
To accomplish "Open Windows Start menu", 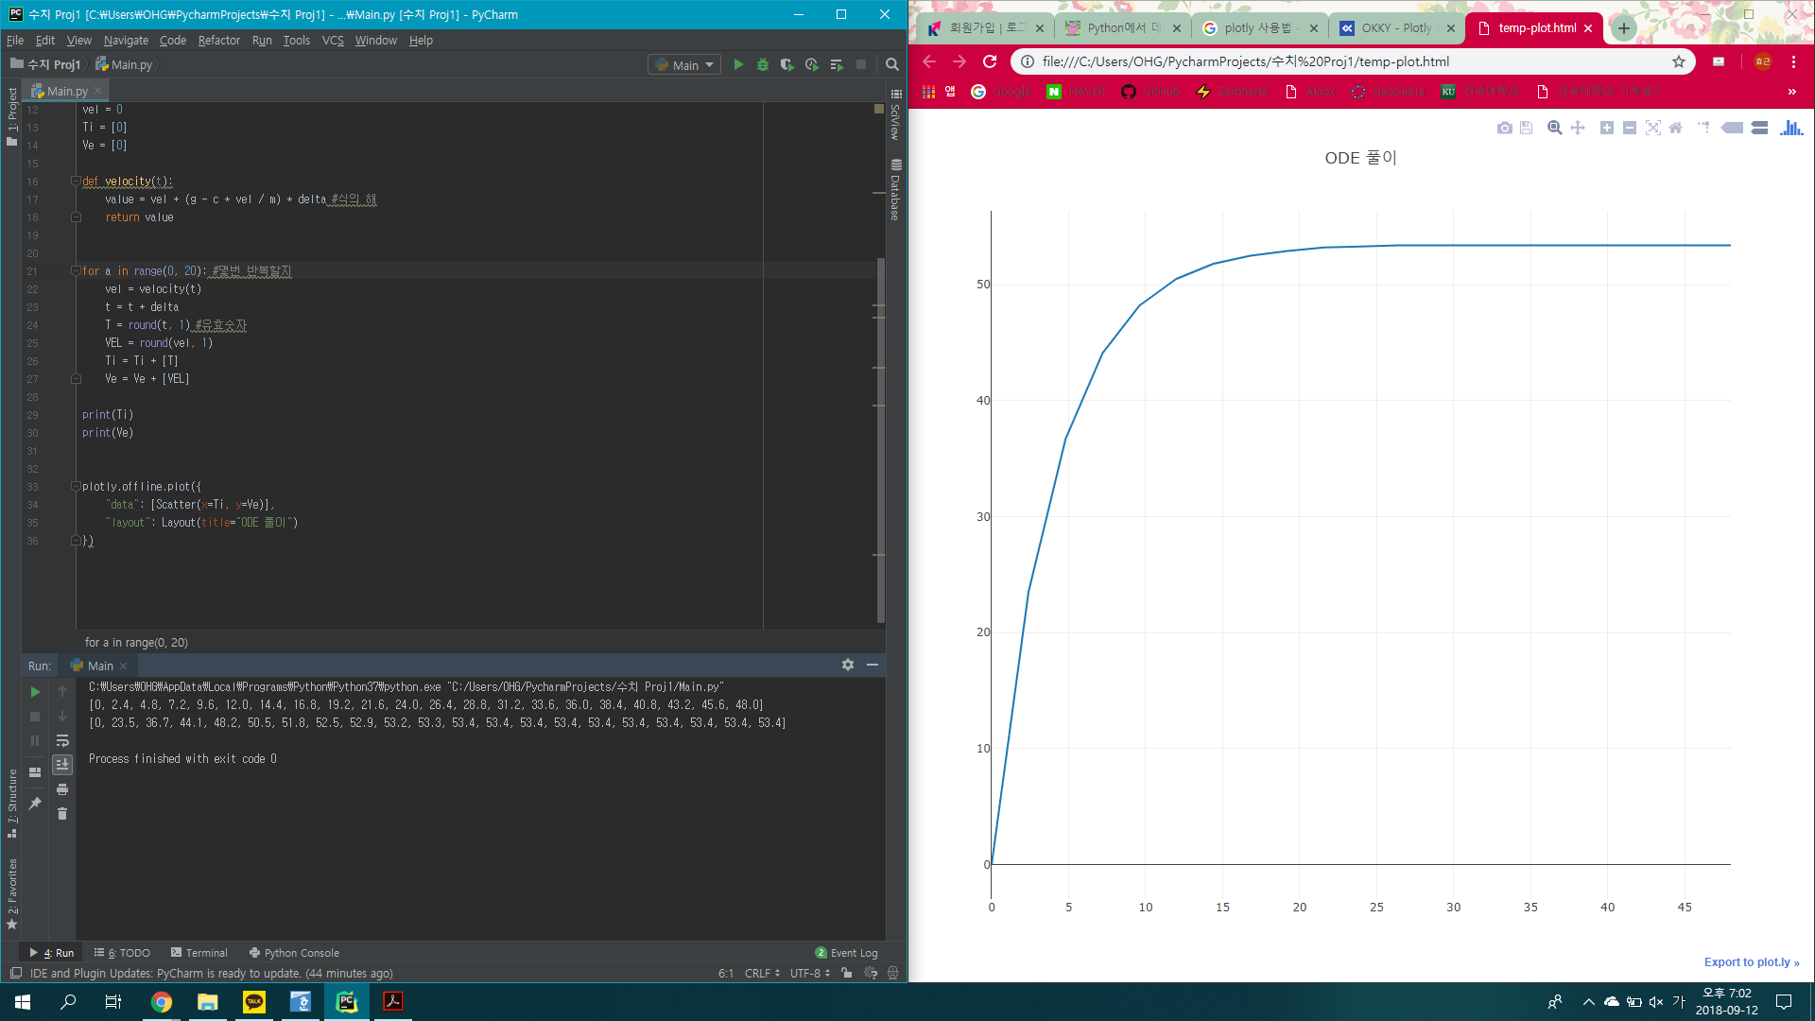I will (x=23, y=1002).
